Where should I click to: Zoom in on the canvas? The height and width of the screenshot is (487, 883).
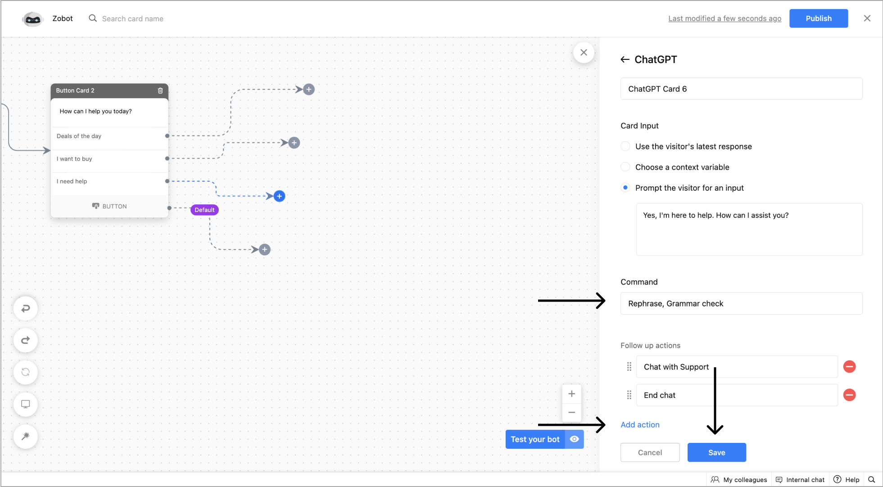click(571, 394)
